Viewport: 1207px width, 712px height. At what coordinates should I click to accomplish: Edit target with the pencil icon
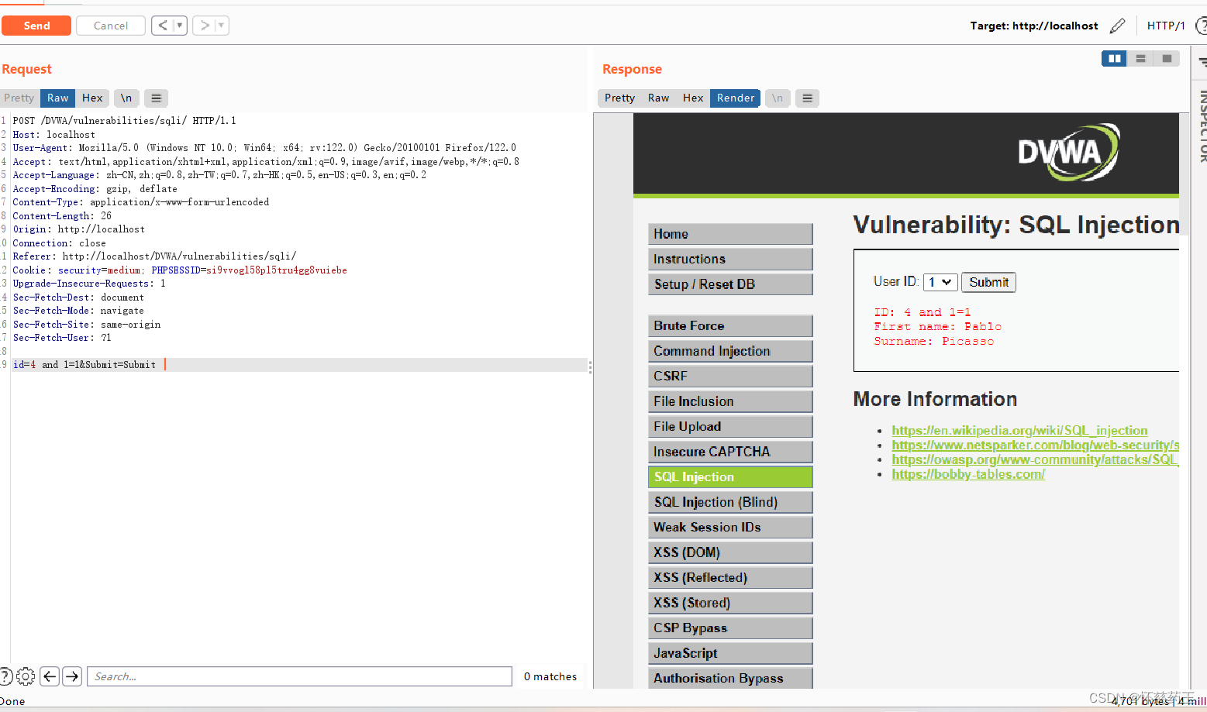(1117, 26)
